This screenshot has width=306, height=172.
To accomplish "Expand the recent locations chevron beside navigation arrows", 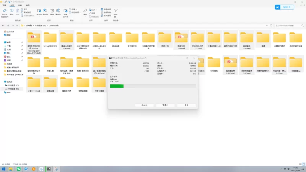I will (13, 25).
